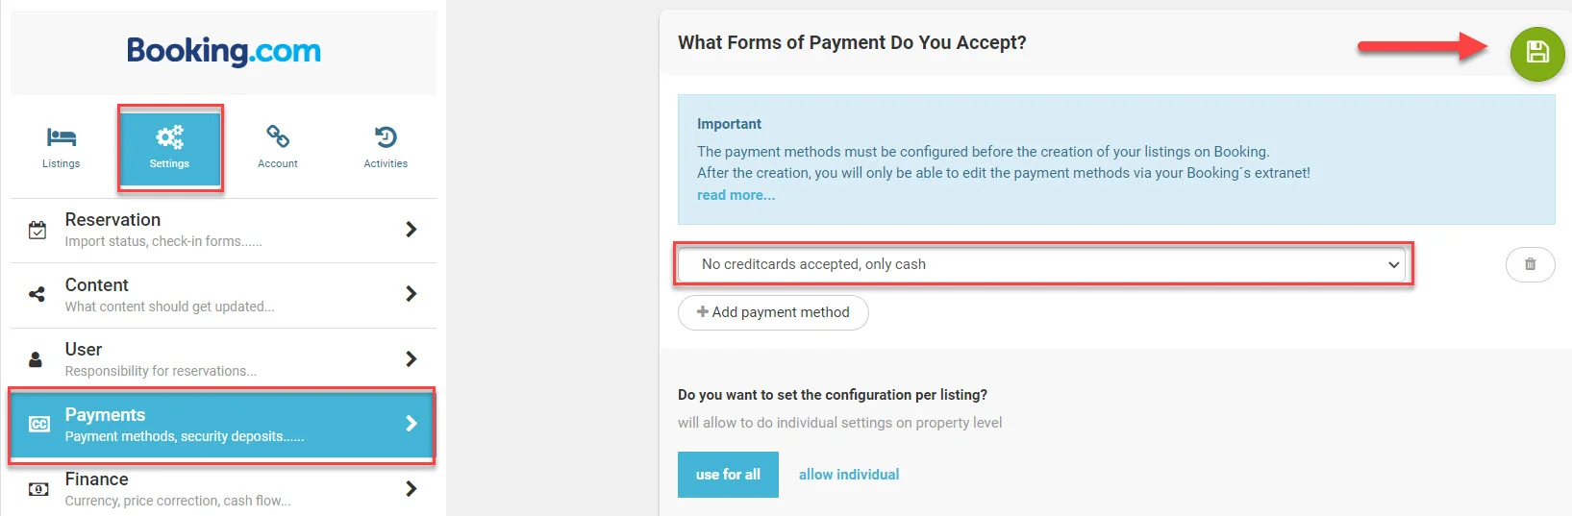Click the 'Add payment method' button
Screen dimensions: 1572x516
[773, 312]
